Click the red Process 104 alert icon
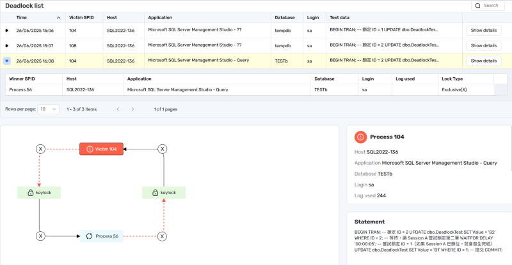512x265 pixels. [x=361, y=137]
